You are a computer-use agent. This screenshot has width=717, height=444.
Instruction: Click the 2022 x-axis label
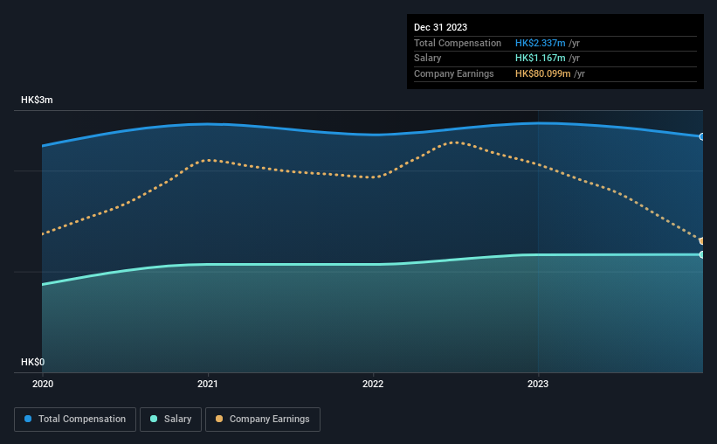pyautogui.click(x=373, y=384)
